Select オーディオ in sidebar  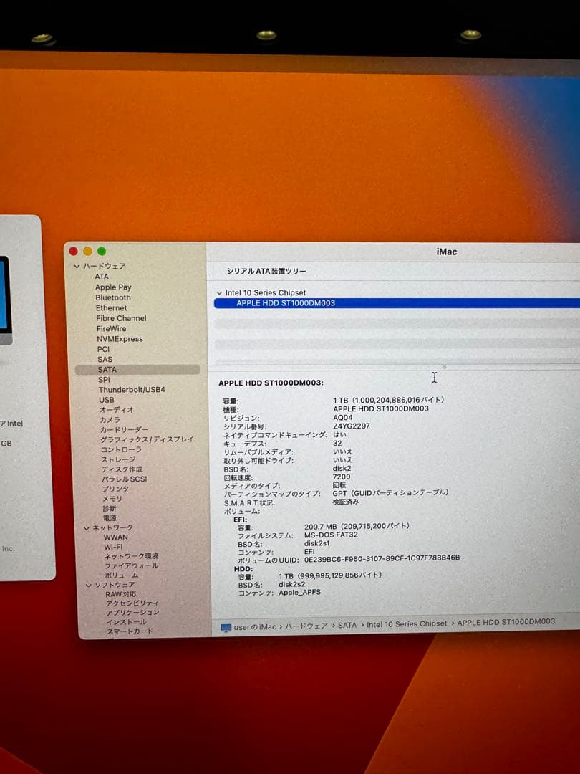coord(117,410)
